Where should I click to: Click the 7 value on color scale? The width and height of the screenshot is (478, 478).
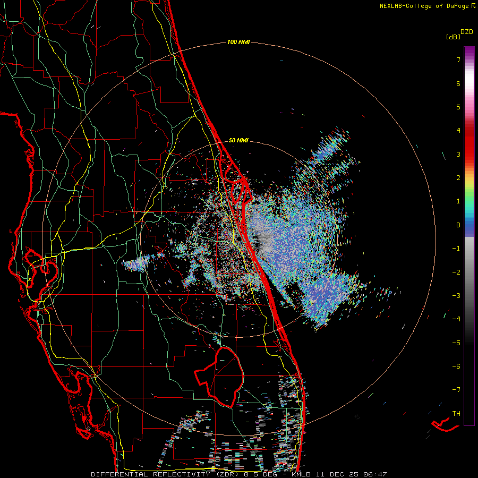[458, 59]
